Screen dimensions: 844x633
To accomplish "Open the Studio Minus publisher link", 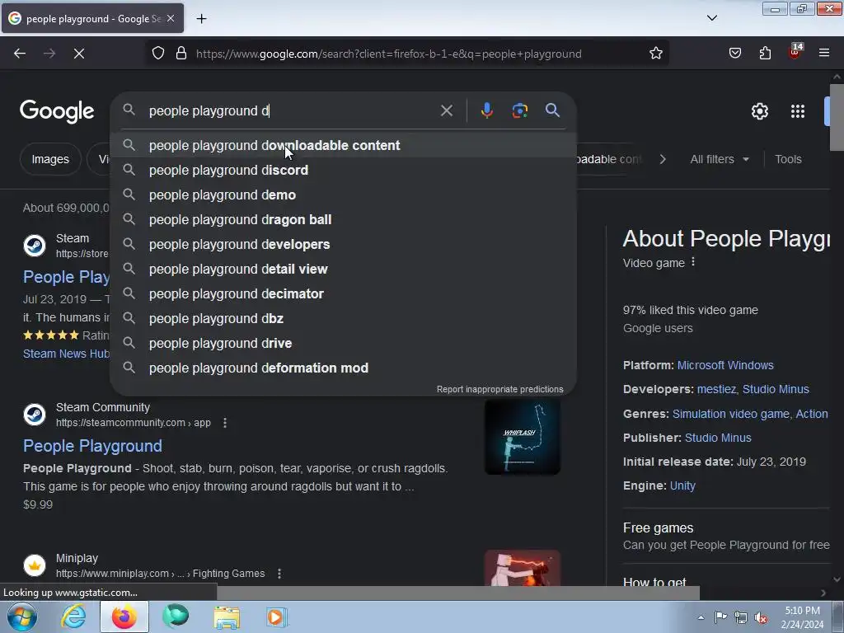I will click(718, 438).
